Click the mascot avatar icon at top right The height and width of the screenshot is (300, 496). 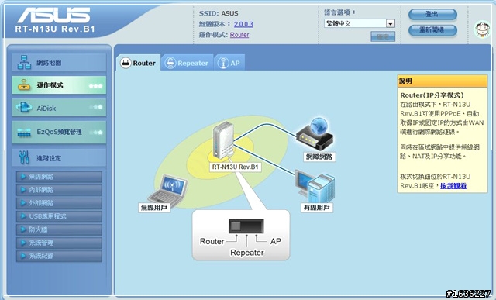[x=482, y=29]
